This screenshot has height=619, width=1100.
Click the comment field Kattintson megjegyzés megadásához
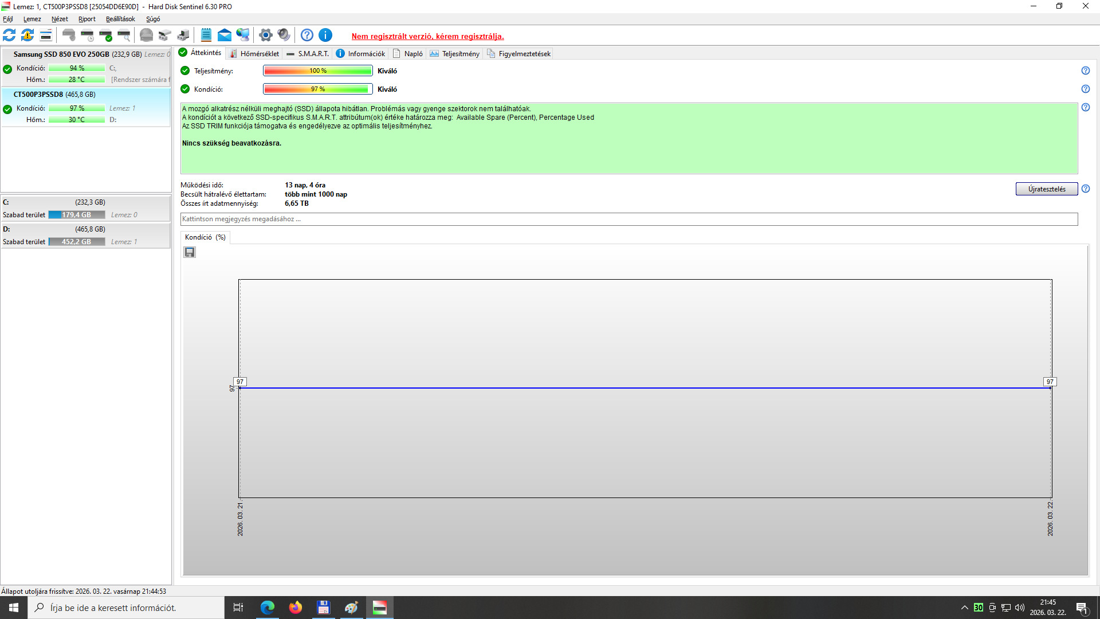coord(628,219)
